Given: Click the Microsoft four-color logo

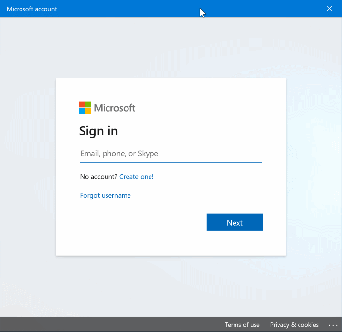Looking at the screenshot, I should pyautogui.click(x=85, y=108).
